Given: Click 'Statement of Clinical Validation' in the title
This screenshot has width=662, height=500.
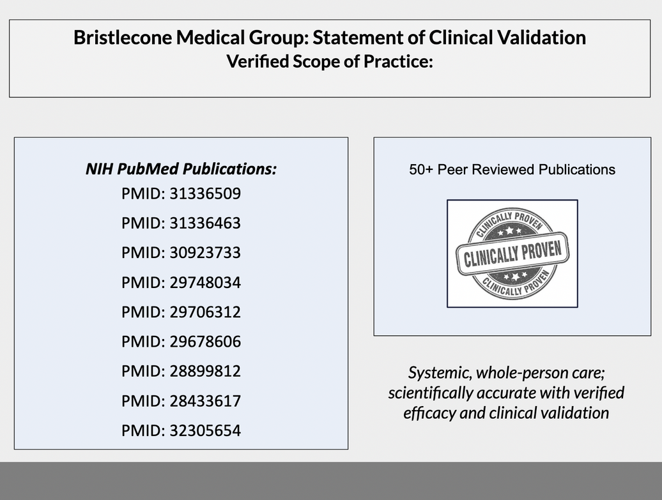Looking at the screenshot, I should (x=449, y=37).
